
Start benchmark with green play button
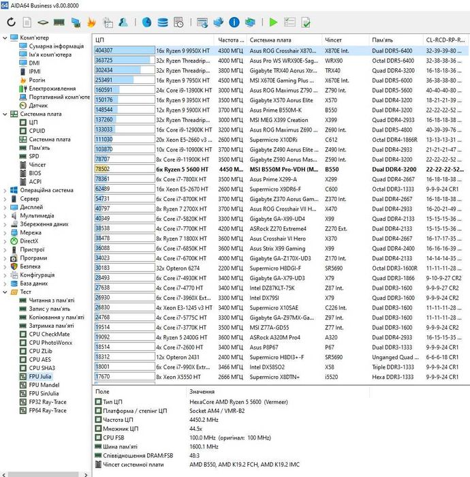click(x=273, y=22)
